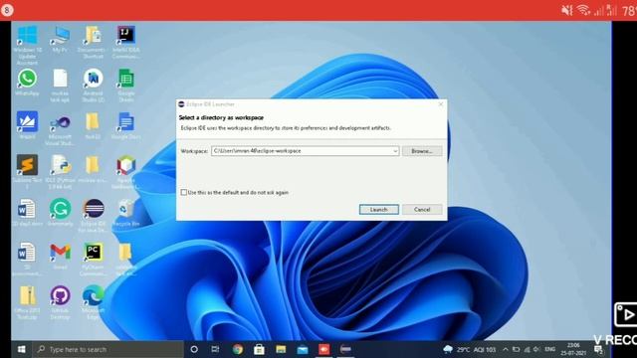Open the Mail app from the taskbar
Screen dimensions: 637x358
pyautogui.click(x=303, y=349)
